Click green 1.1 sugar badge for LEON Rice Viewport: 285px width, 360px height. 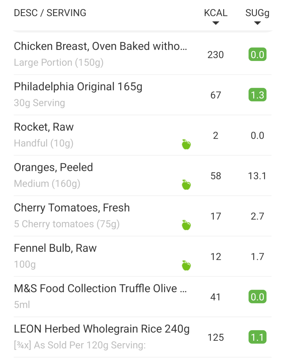pyautogui.click(x=257, y=337)
